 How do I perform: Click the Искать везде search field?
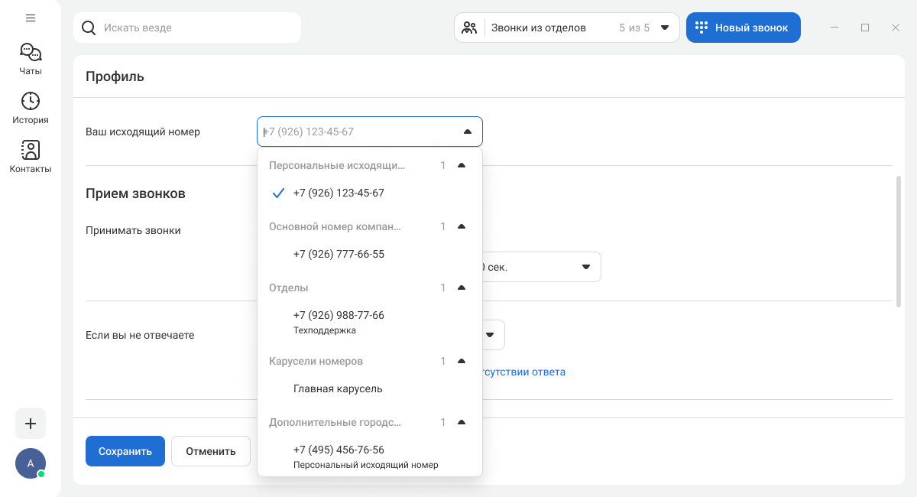tap(199, 28)
